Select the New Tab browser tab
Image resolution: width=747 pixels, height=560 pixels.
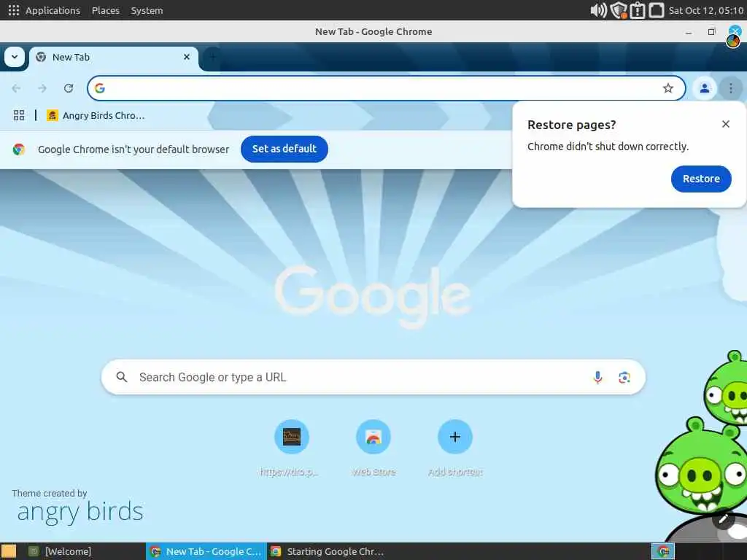pos(113,58)
